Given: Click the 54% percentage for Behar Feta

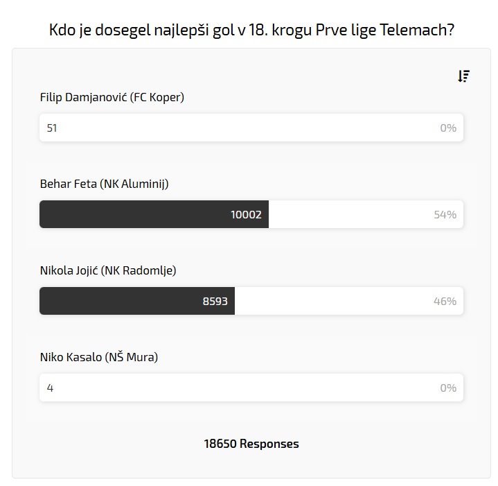Looking at the screenshot, I should [x=445, y=215].
